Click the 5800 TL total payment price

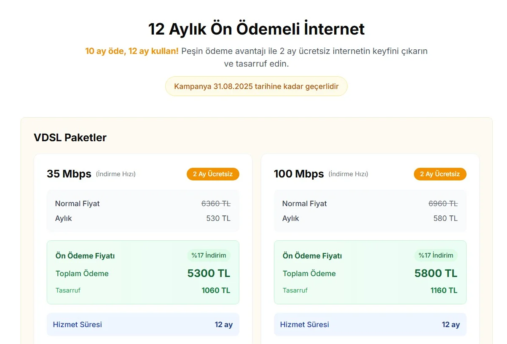pyautogui.click(x=436, y=273)
